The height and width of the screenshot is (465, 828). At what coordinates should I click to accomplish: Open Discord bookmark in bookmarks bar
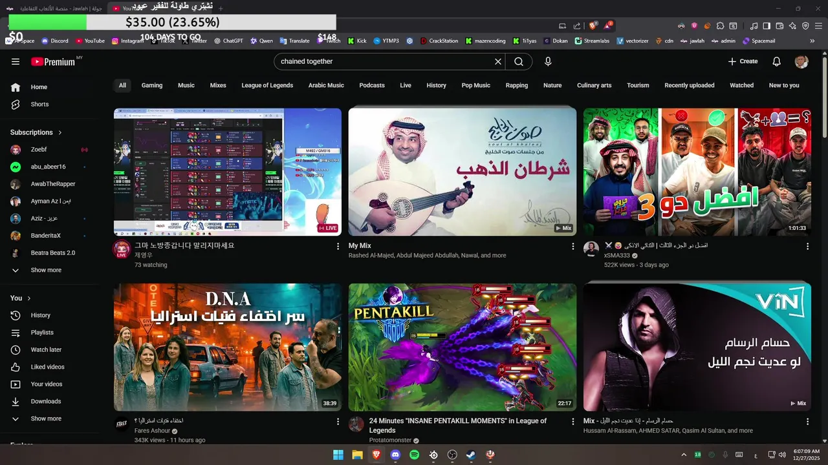point(55,41)
